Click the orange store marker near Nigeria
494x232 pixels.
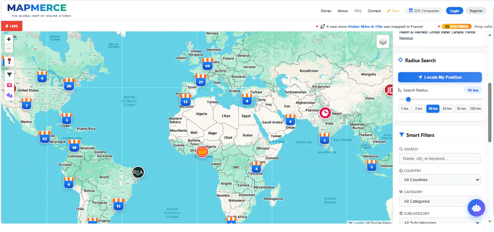[202, 151]
